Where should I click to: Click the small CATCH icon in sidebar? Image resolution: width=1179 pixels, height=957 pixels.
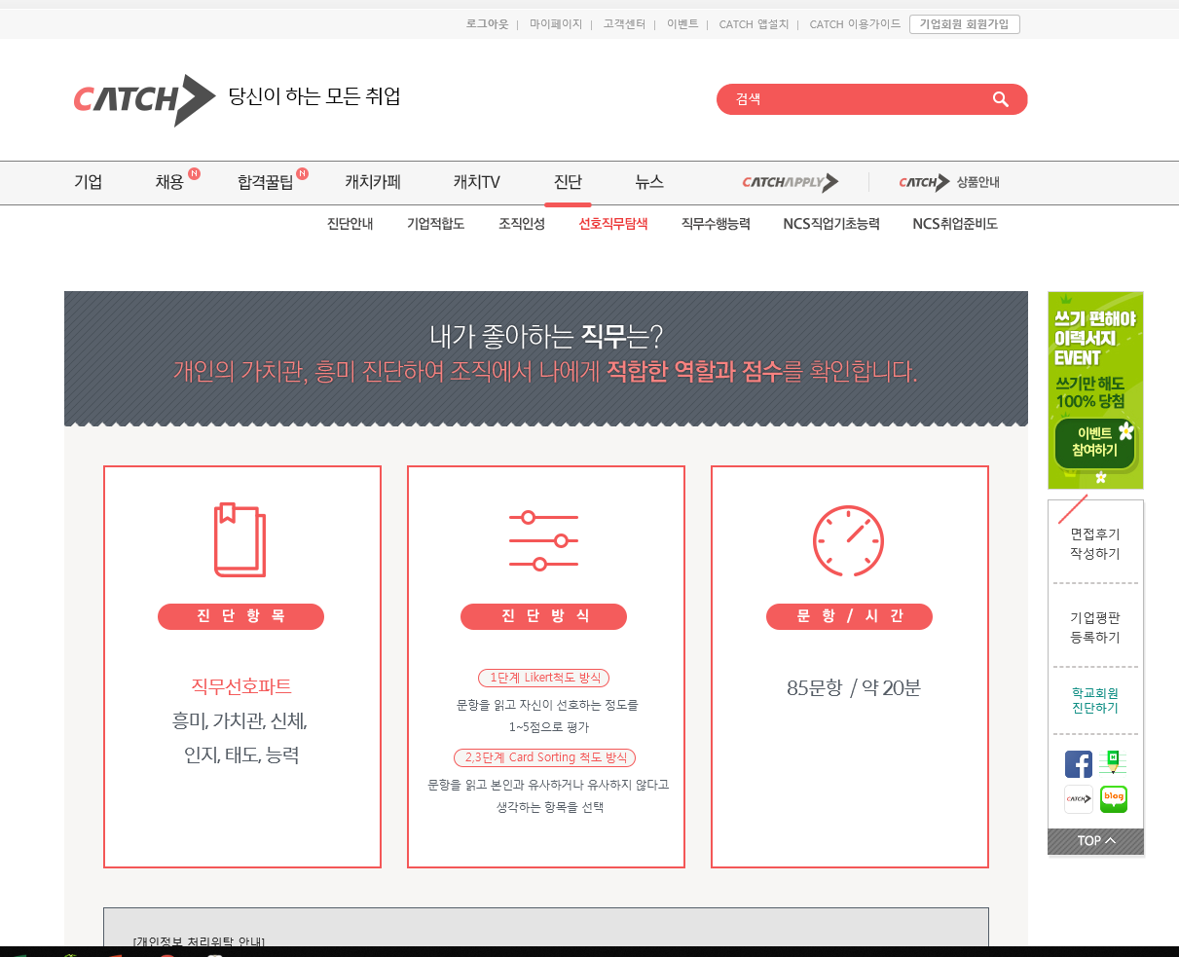coord(1078,799)
